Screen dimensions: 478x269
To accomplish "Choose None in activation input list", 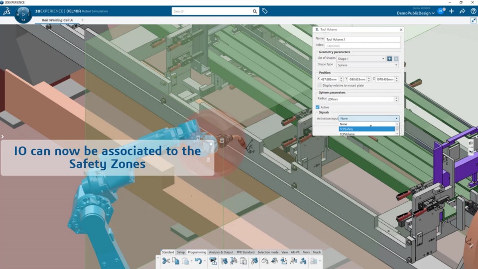I will pos(367,124).
